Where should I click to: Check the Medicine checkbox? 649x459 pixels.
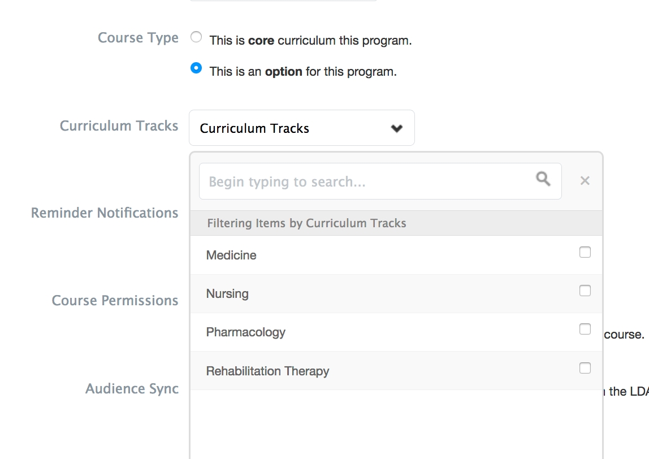tap(585, 252)
